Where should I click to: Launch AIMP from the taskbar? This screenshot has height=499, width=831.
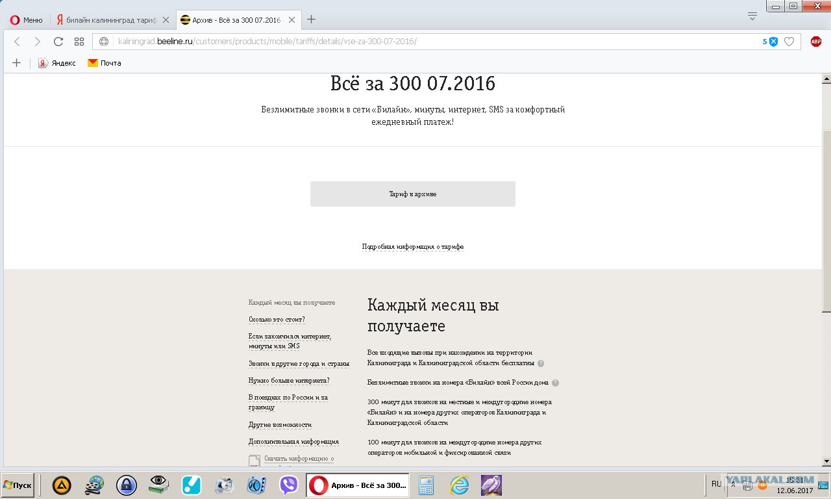point(62,485)
